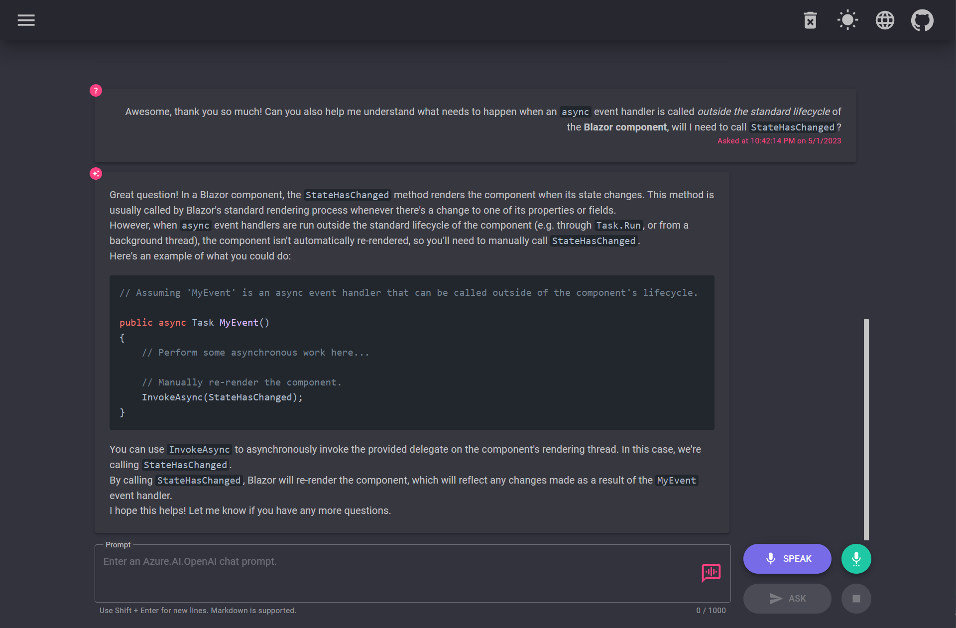Click the pink question mark avatar

pos(96,91)
